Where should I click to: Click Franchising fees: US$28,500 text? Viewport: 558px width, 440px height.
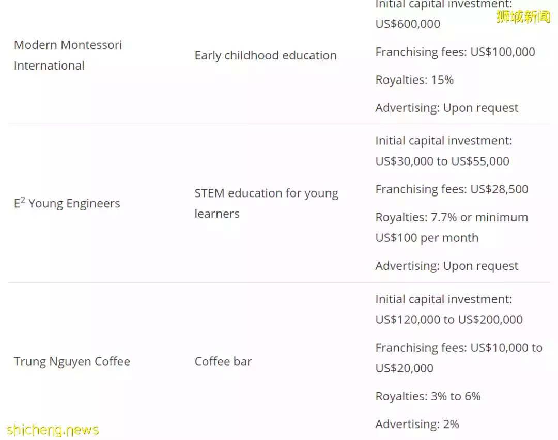[452, 189]
